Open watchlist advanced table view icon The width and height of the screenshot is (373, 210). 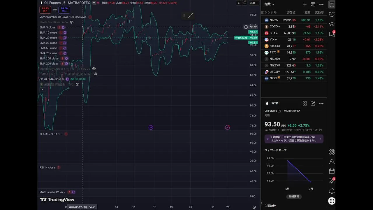[313, 4]
